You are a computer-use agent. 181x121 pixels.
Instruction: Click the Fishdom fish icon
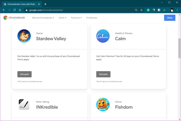coord(103,105)
